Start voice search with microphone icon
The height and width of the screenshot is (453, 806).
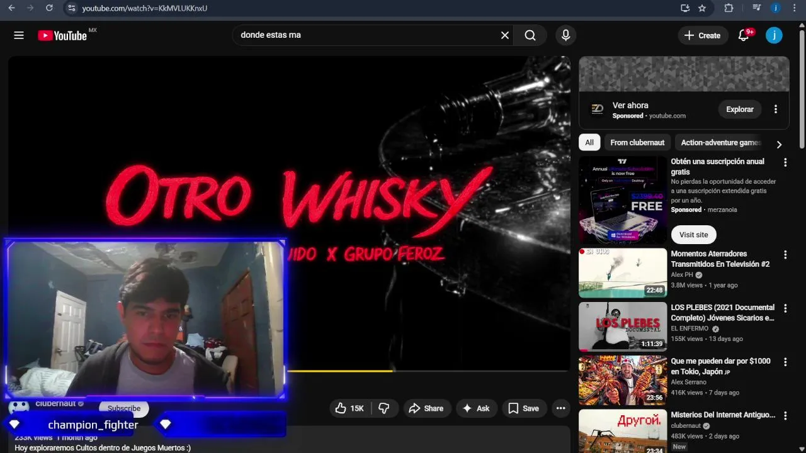(x=565, y=35)
